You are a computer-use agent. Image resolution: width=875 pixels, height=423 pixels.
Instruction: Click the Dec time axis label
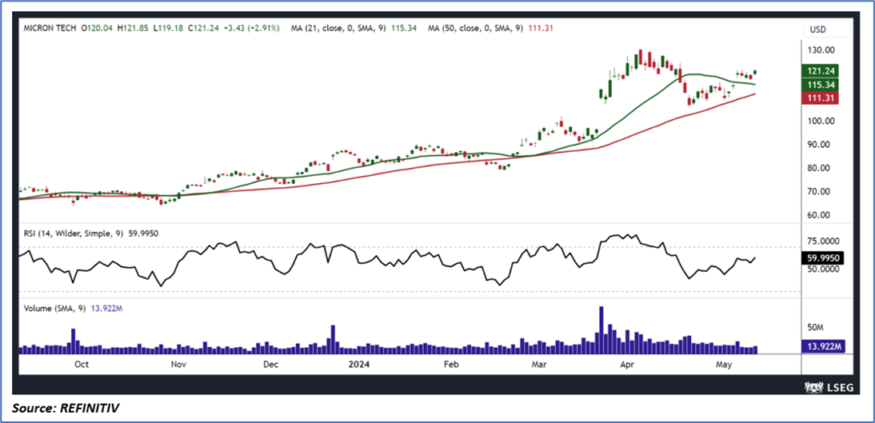click(270, 365)
